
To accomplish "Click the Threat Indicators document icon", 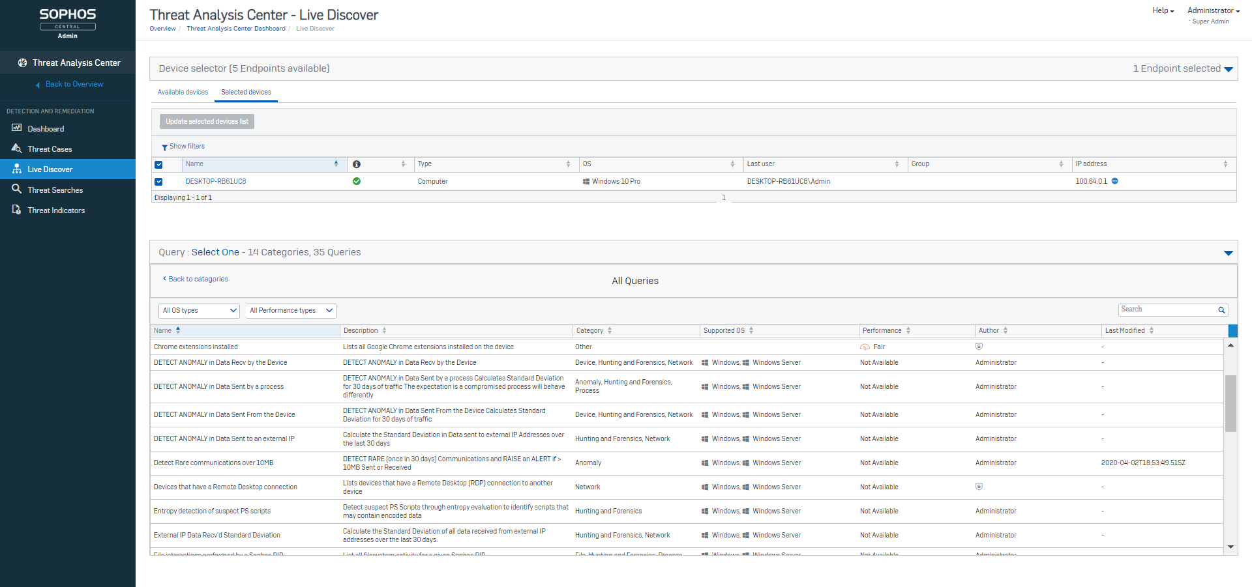I will [17, 210].
